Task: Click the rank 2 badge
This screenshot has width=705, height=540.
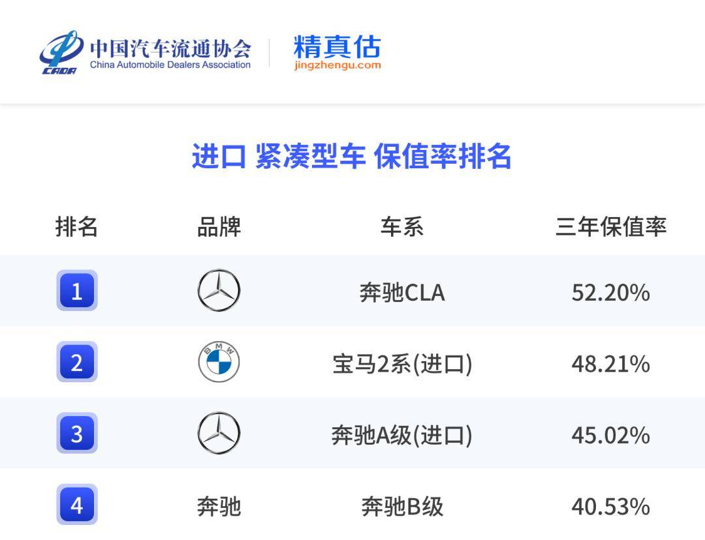Action: tap(77, 362)
